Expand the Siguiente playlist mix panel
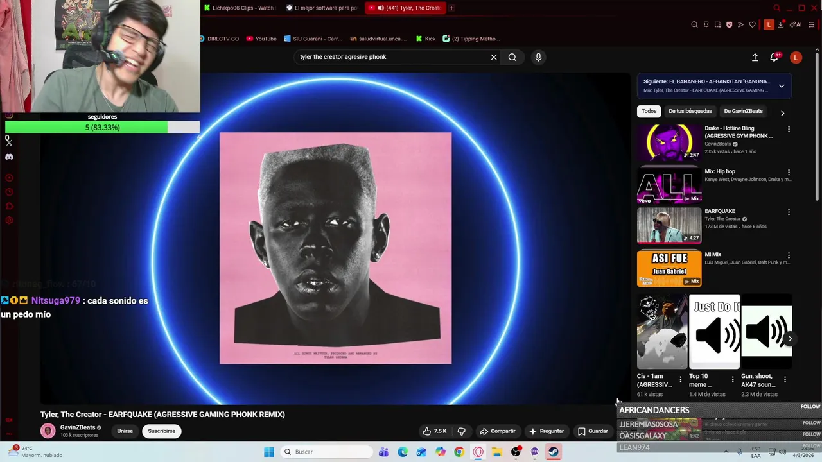 click(782, 86)
